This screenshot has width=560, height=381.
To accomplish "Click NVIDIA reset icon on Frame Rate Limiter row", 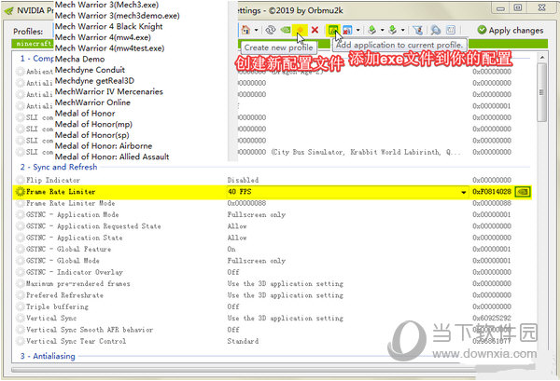I will click(523, 192).
